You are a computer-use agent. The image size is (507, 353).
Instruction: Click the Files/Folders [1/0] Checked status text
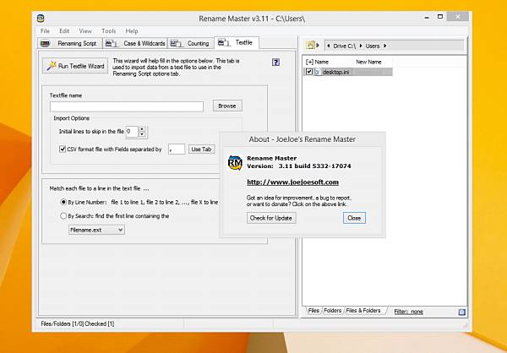[x=78, y=323]
